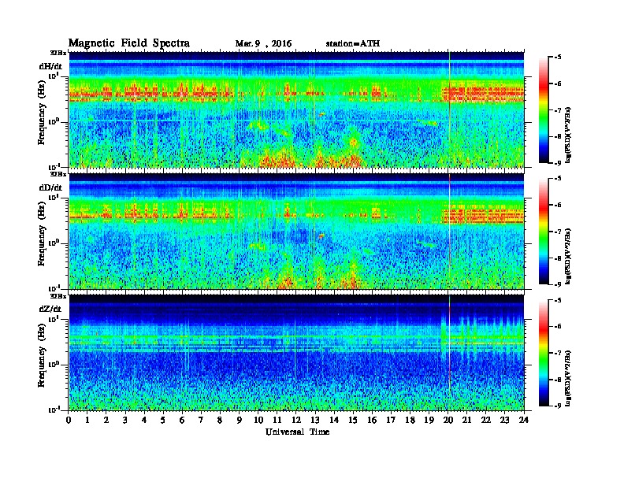Click hour label '15' on time axis
The width and height of the screenshot is (624, 482).
coord(353,421)
